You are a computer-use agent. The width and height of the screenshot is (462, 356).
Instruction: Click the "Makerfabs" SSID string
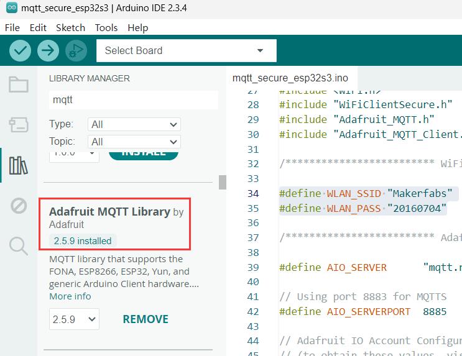tap(420, 193)
